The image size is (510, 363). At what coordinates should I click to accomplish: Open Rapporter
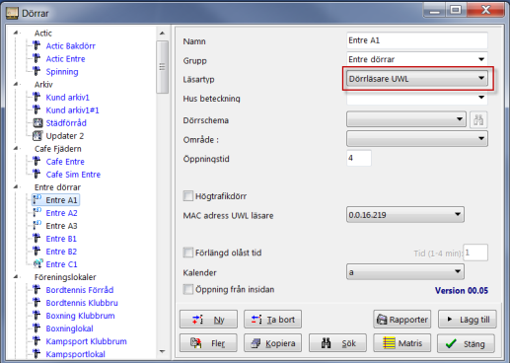pyautogui.click(x=401, y=320)
